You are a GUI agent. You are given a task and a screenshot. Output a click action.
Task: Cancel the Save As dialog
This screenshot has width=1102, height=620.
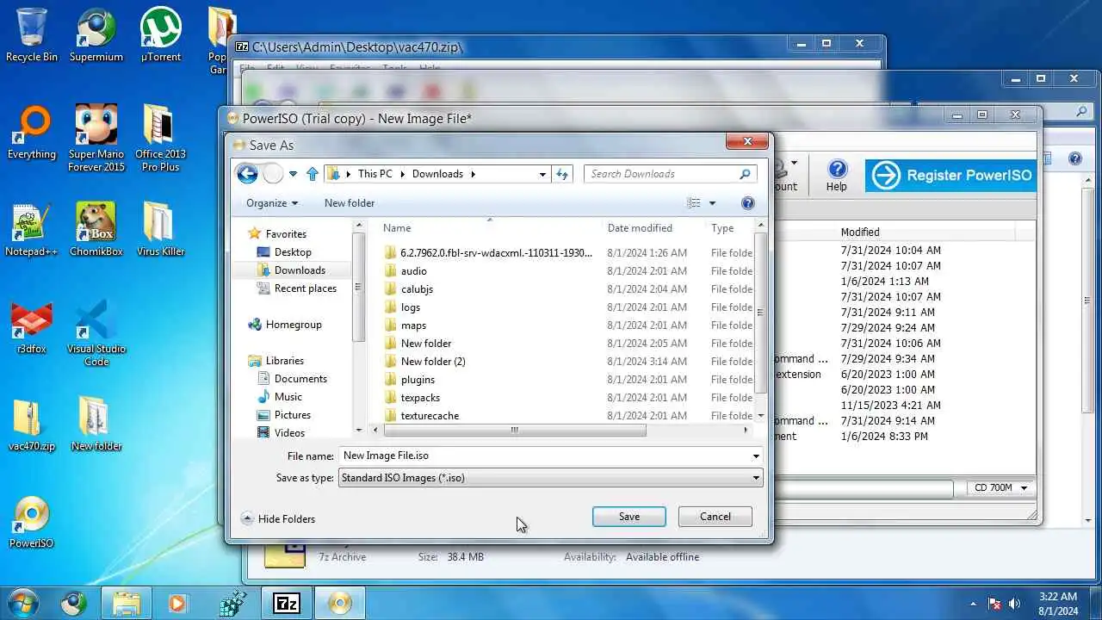click(x=715, y=517)
